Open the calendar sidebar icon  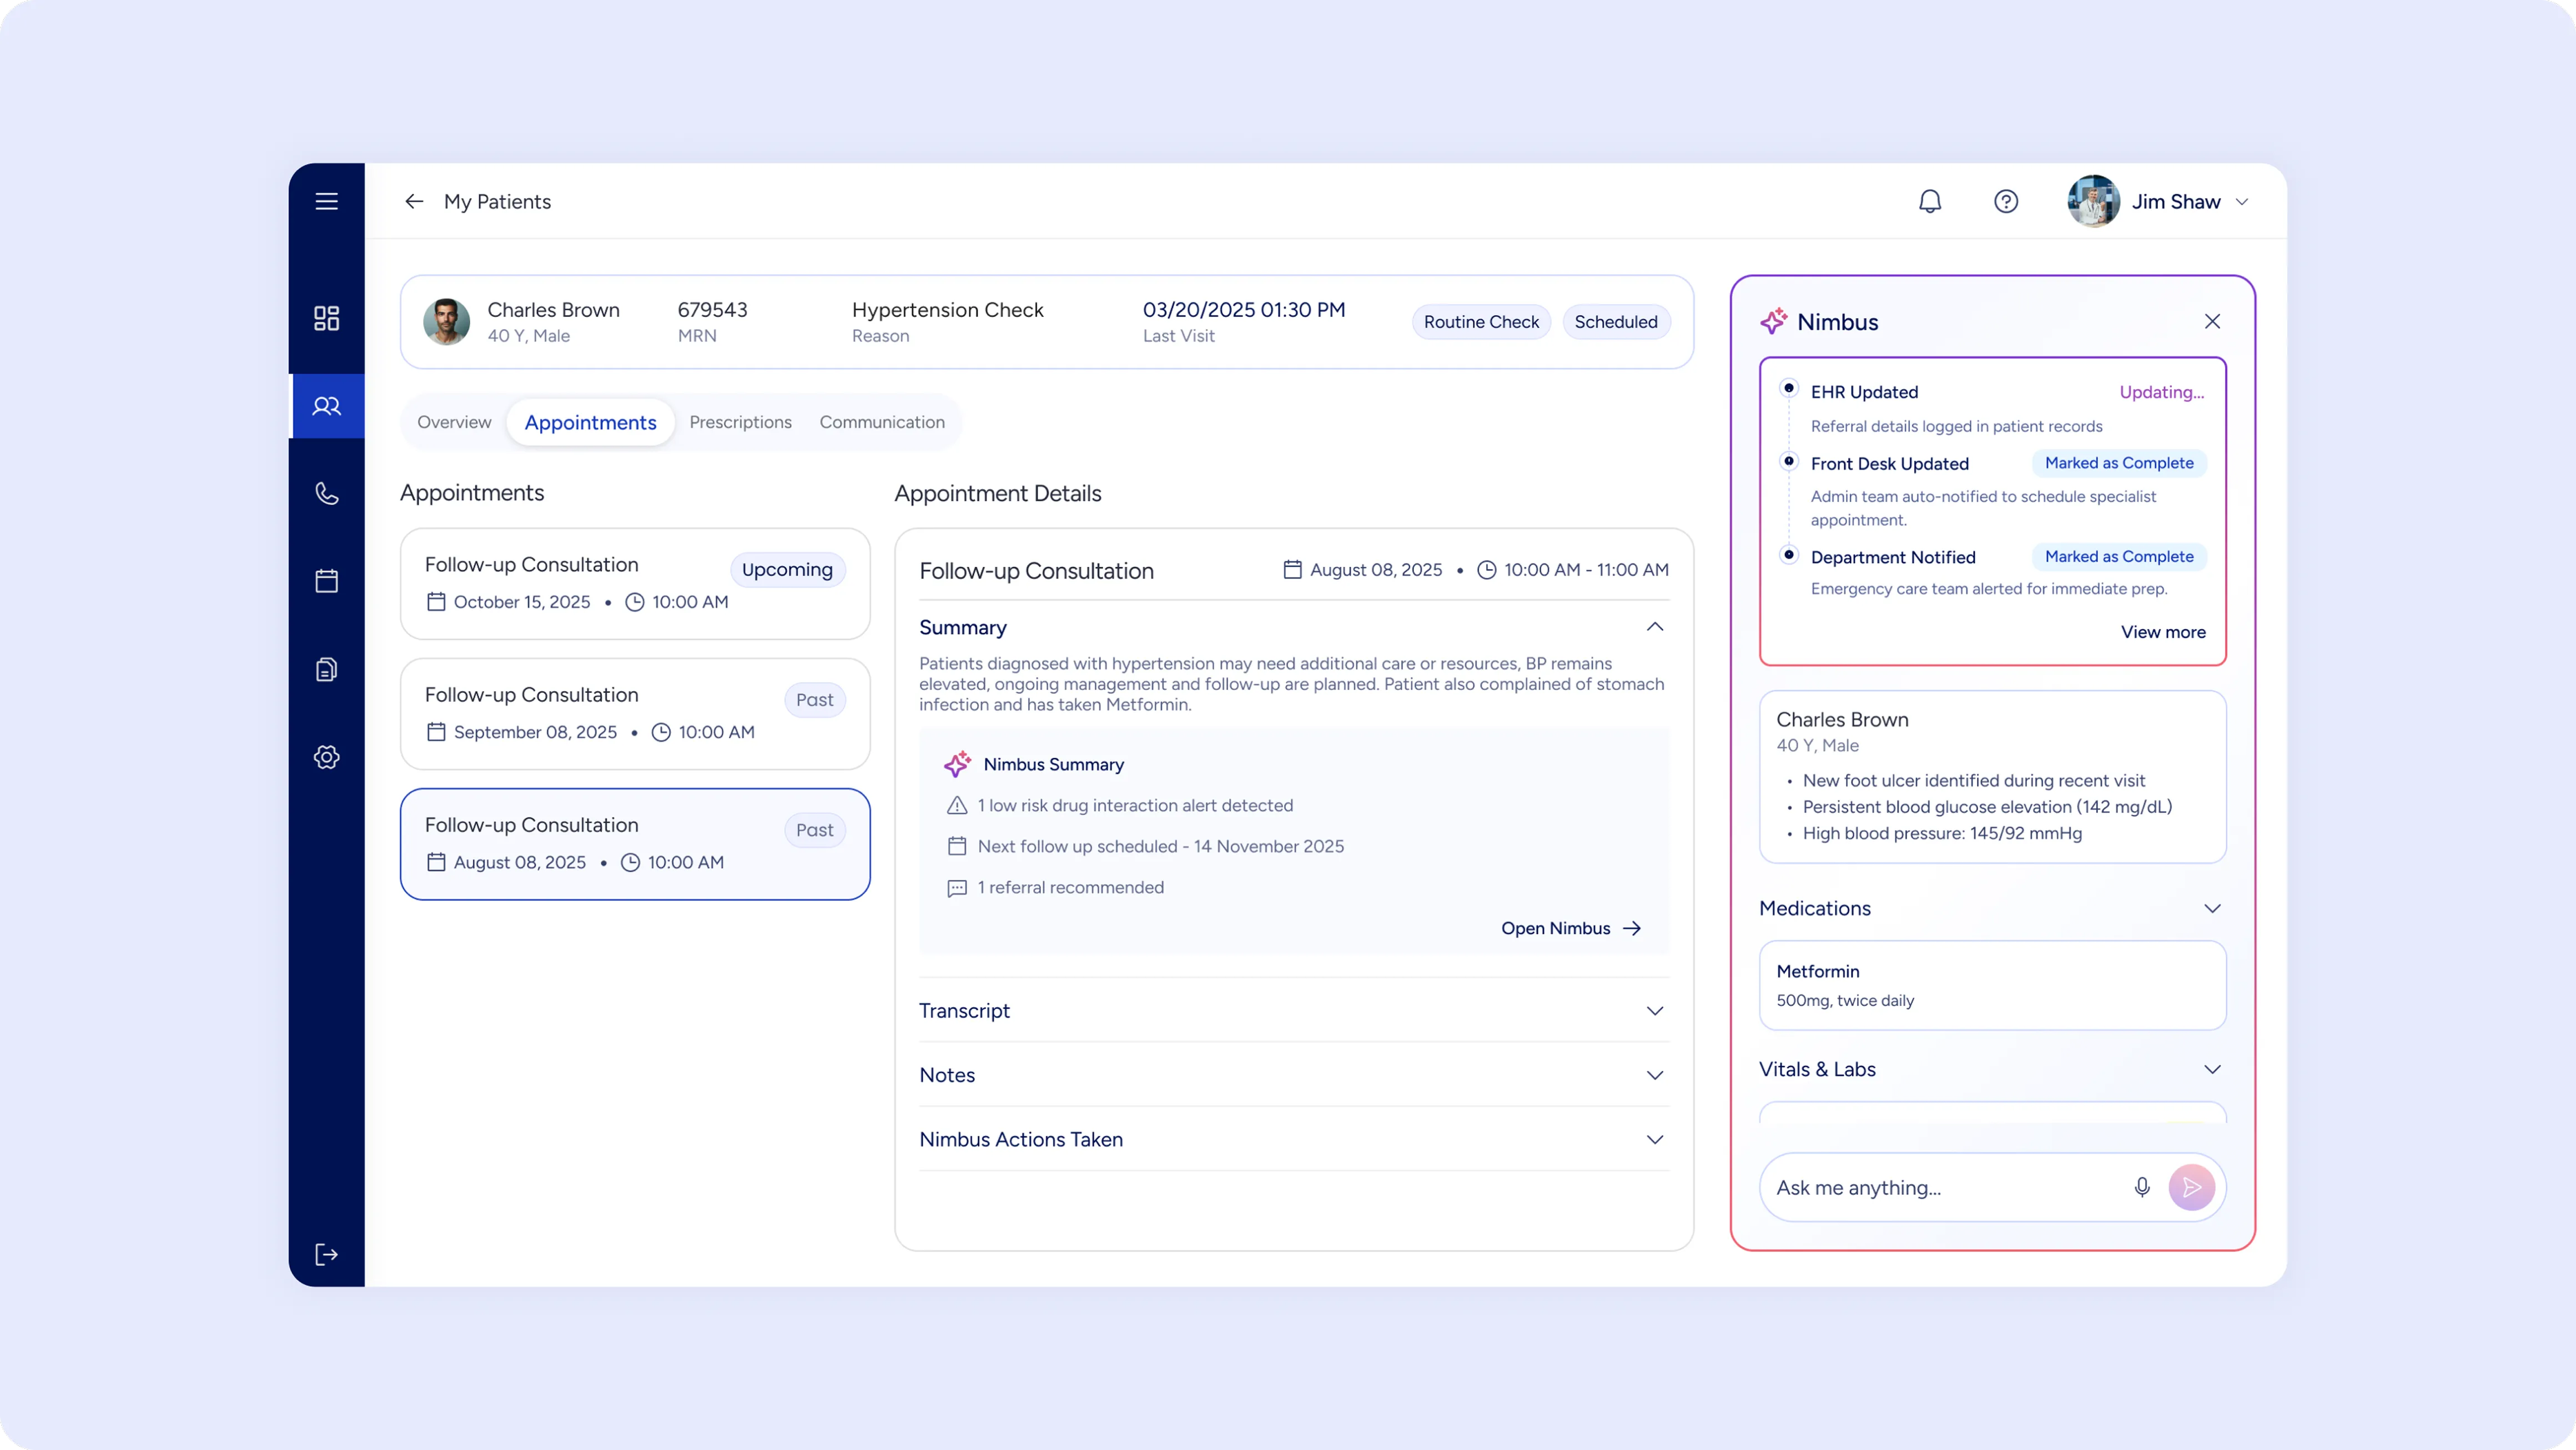click(x=326, y=581)
